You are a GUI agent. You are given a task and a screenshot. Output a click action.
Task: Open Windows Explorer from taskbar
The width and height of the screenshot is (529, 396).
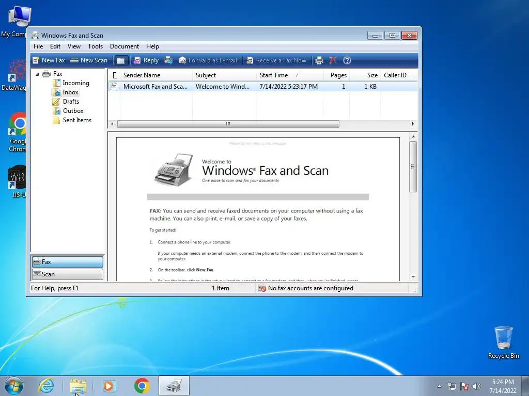78,386
